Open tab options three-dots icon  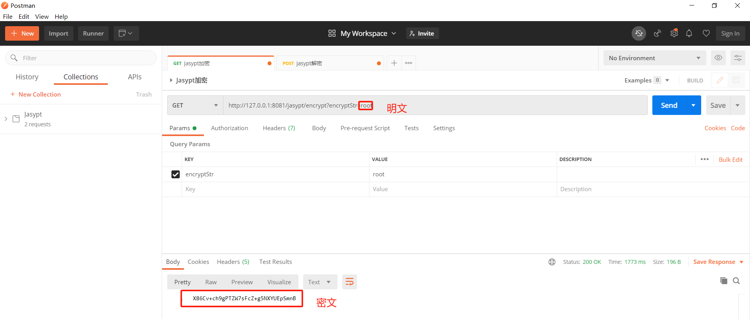409,63
